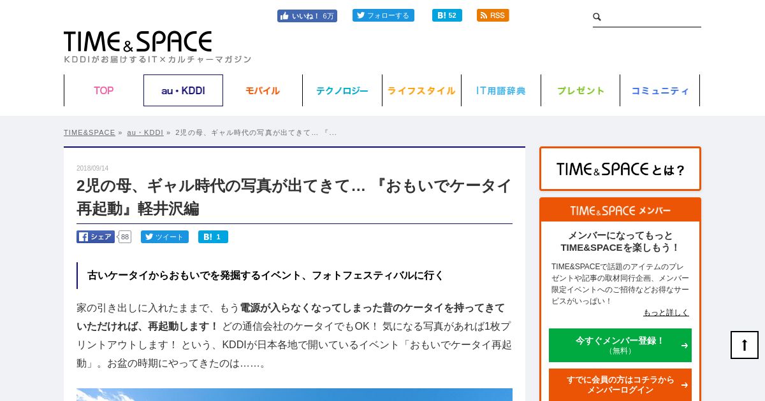
Task: Tweet article with ツイート button
Action: pos(164,237)
